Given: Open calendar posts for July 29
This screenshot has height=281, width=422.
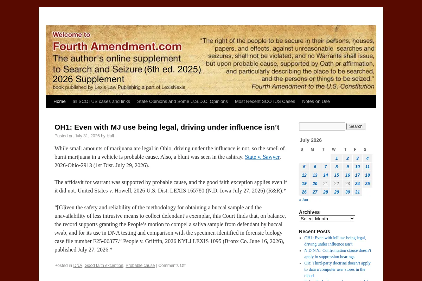Looking at the screenshot, I should click(x=337, y=192).
